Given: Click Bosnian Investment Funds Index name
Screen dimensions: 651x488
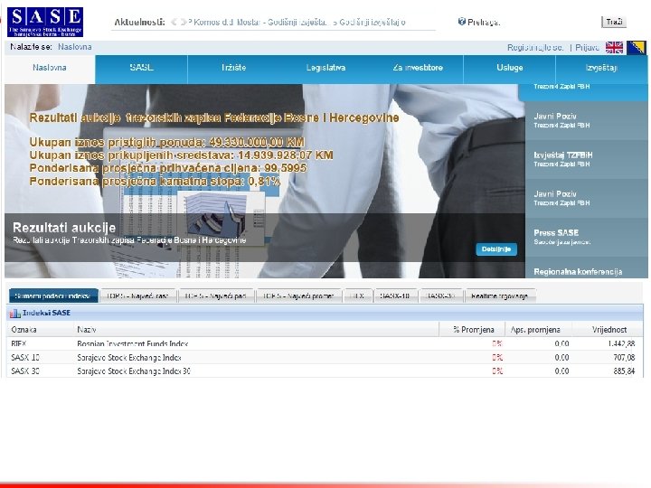Looking at the screenshot, I should (x=132, y=343).
